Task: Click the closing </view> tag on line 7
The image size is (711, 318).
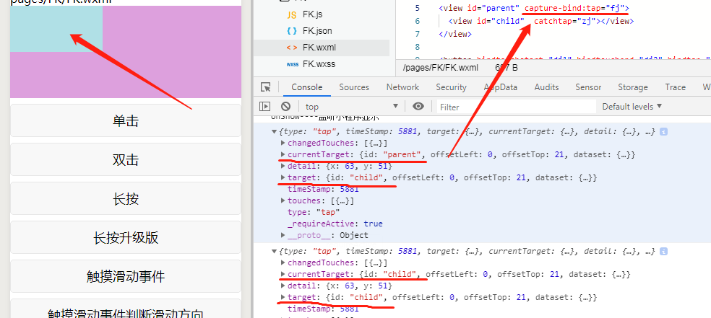Action: pos(455,34)
